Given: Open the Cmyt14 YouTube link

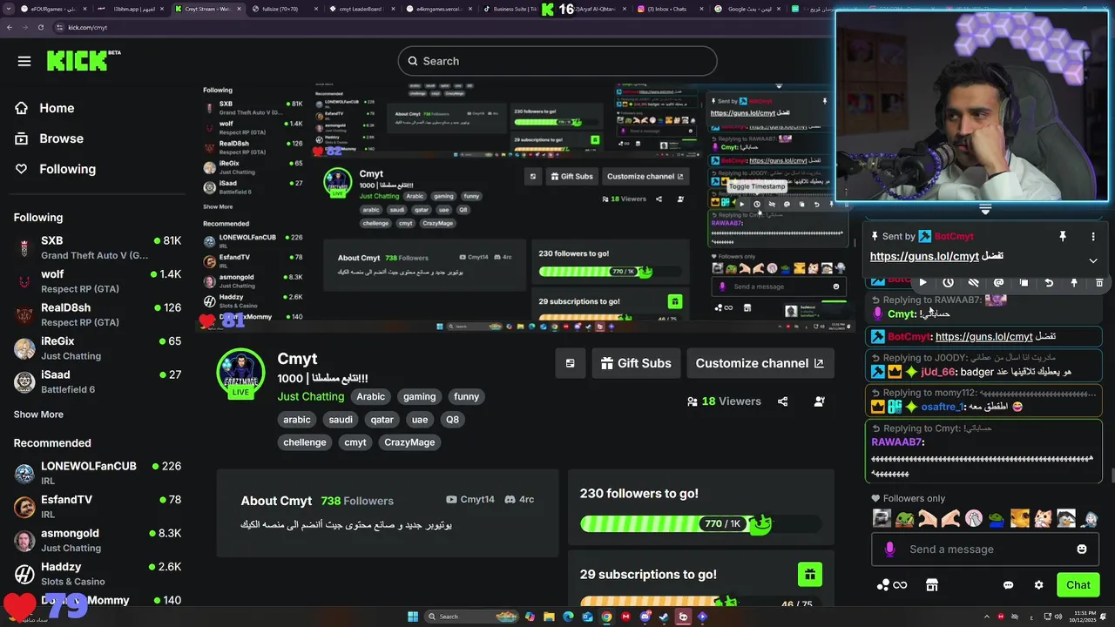Looking at the screenshot, I should pyautogui.click(x=470, y=499).
